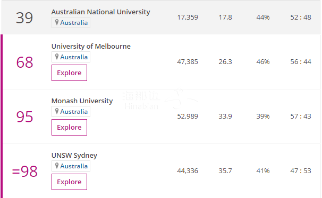Image resolution: width=322 pixels, height=198 pixels.
Task: Open the University of Melbourne name link
Action: click(x=91, y=46)
